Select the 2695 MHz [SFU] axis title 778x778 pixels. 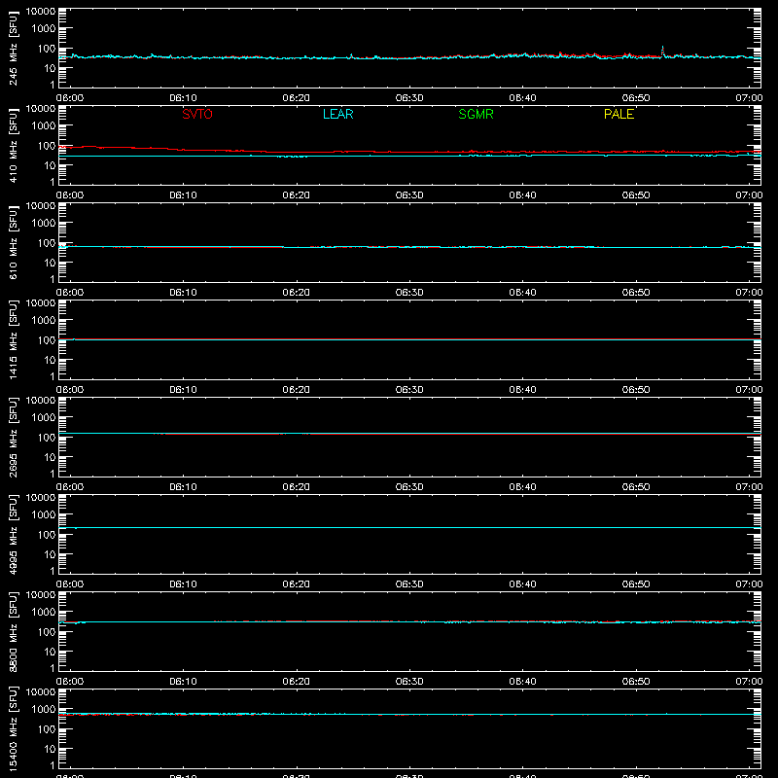coord(14,437)
